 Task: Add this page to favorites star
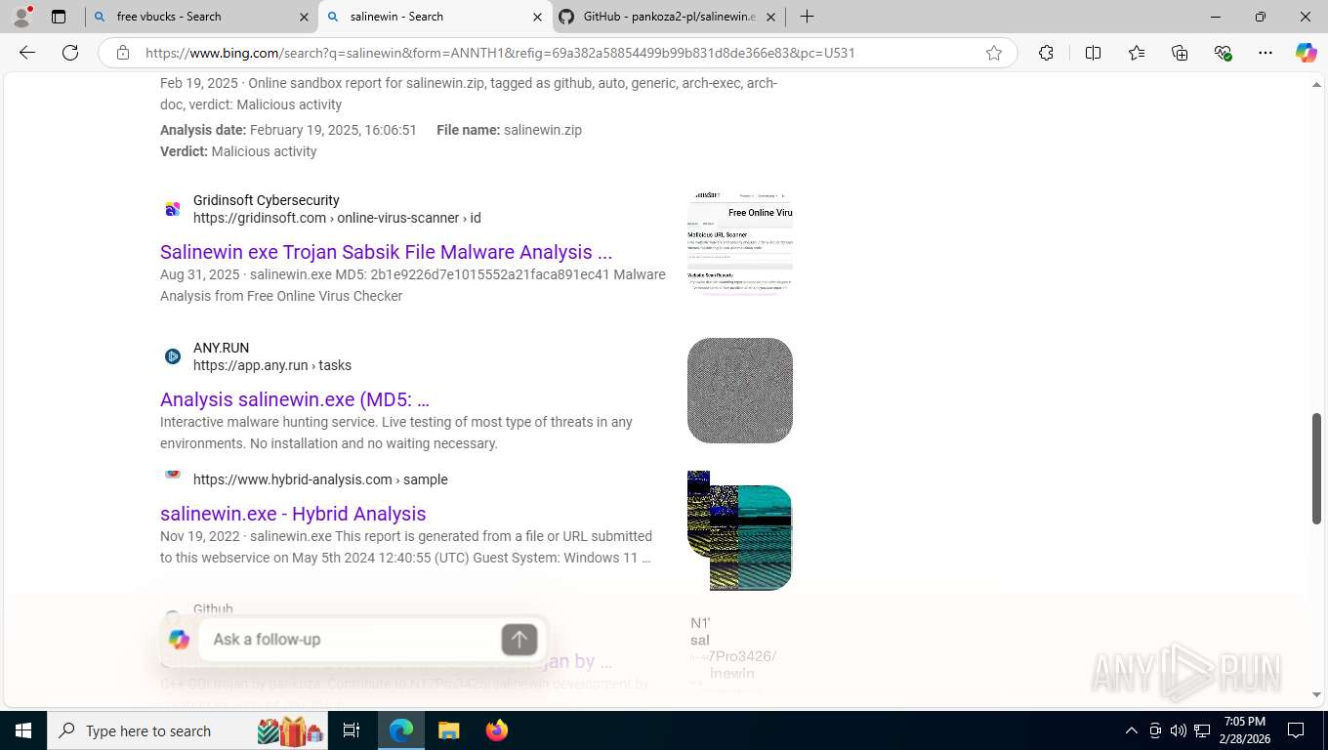pos(994,53)
